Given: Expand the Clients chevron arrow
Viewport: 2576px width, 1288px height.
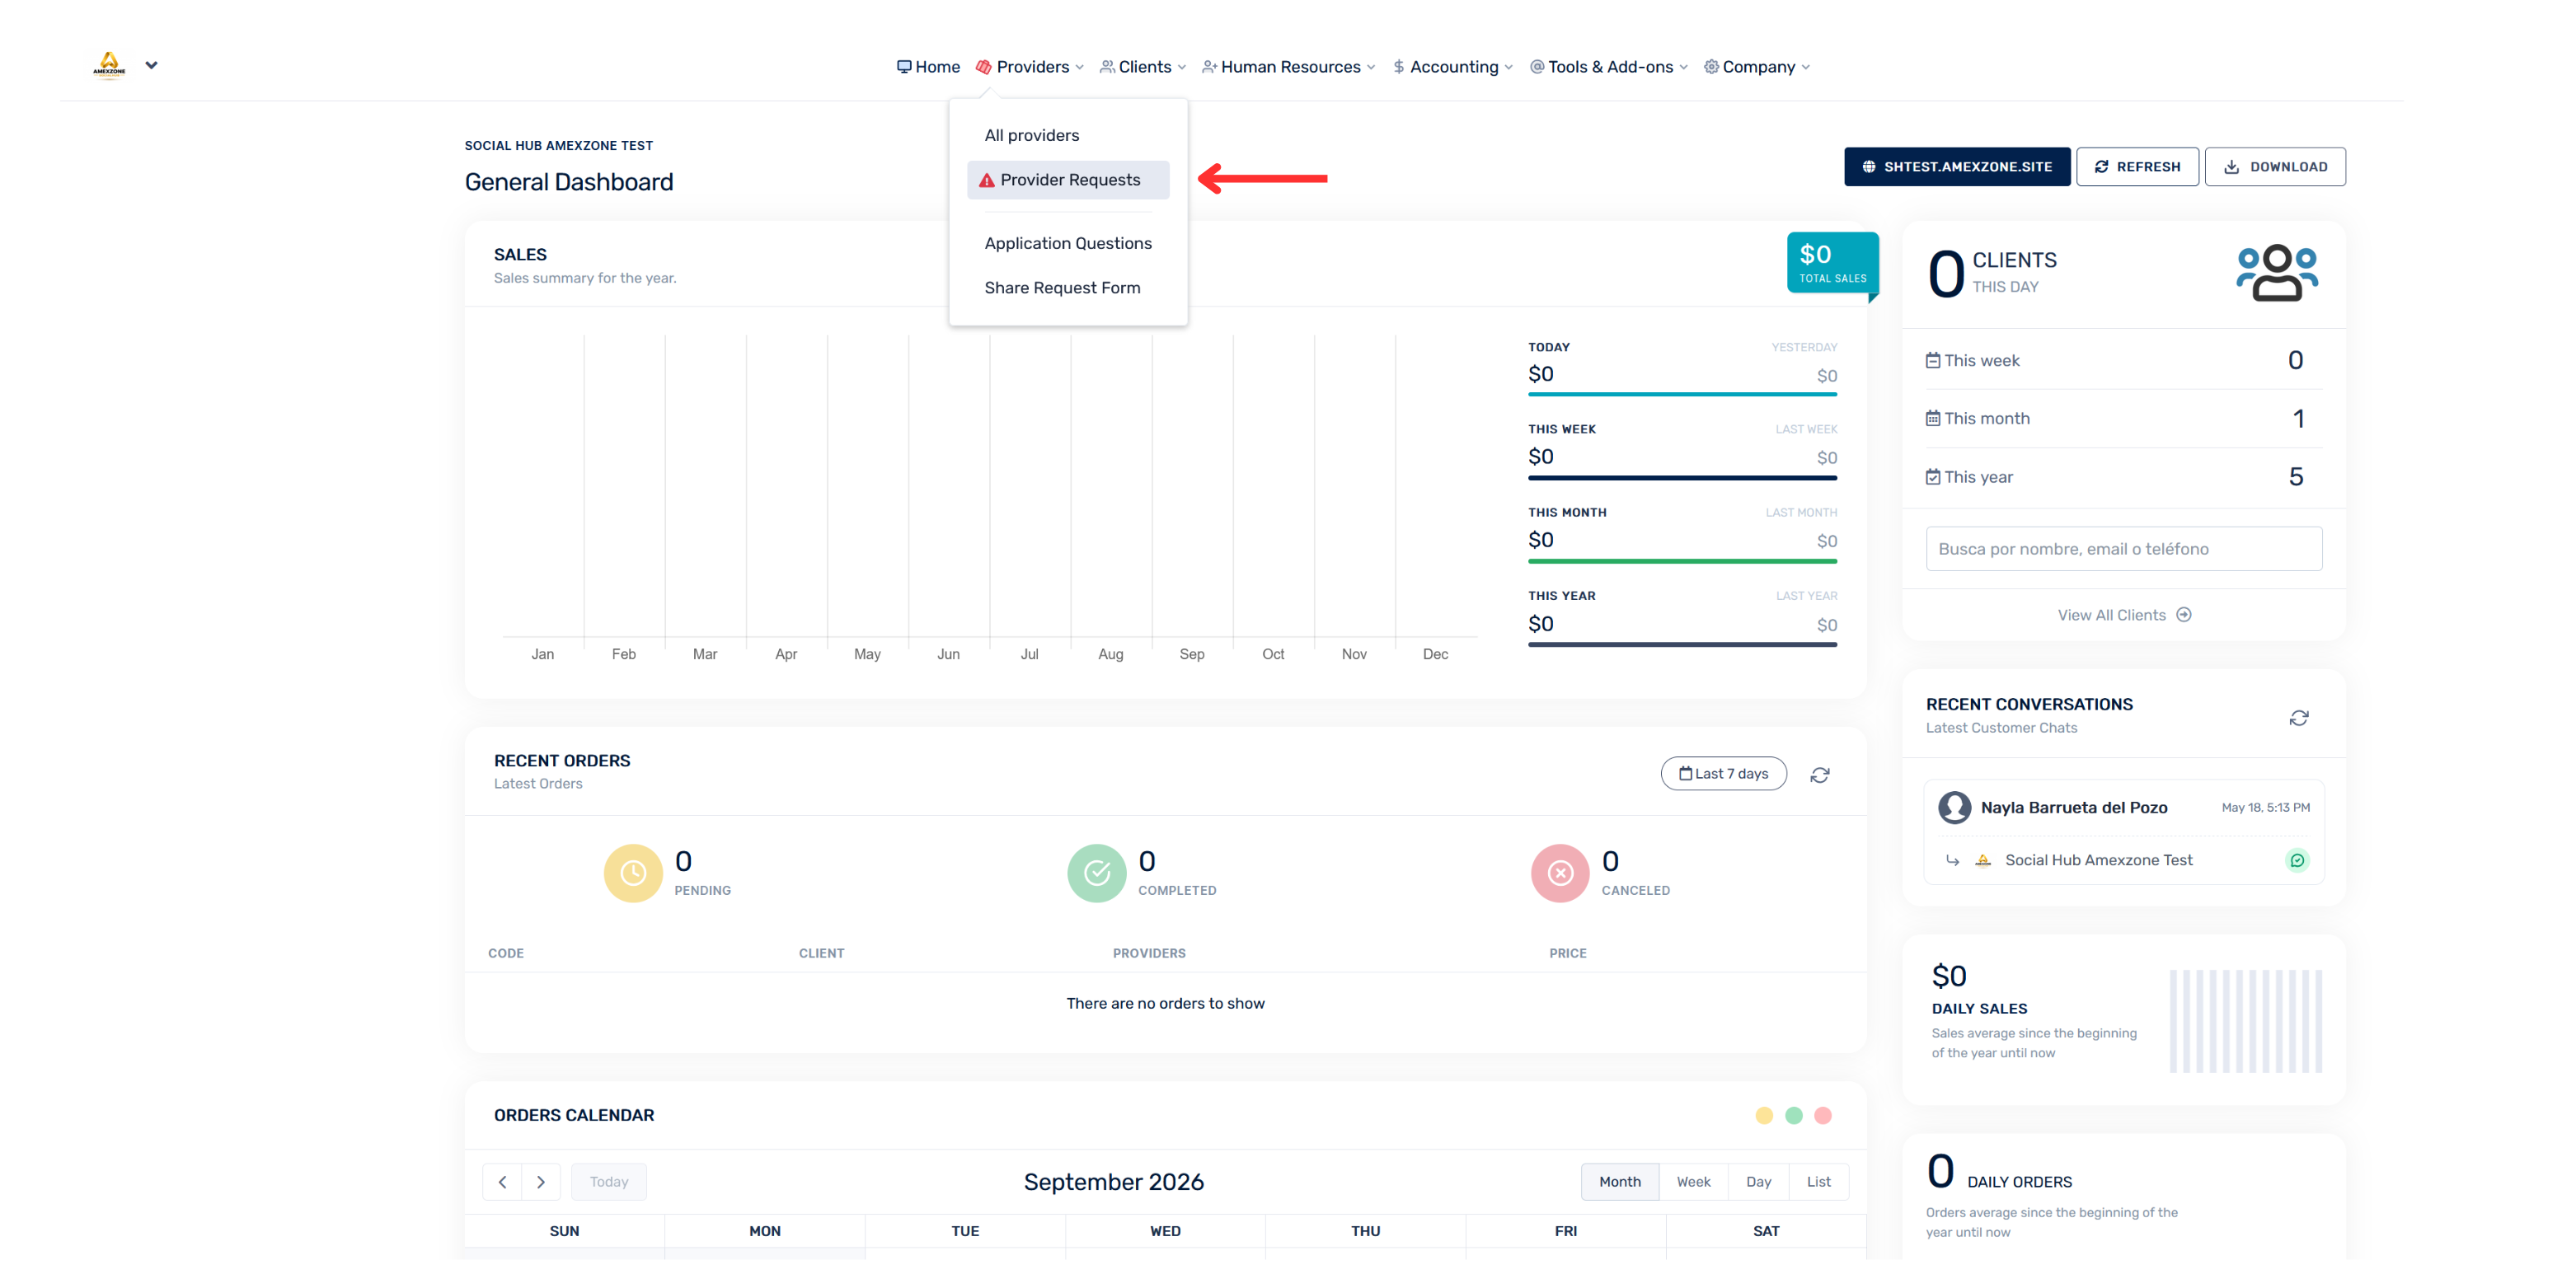Looking at the screenshot, I should pos(1181,68).
